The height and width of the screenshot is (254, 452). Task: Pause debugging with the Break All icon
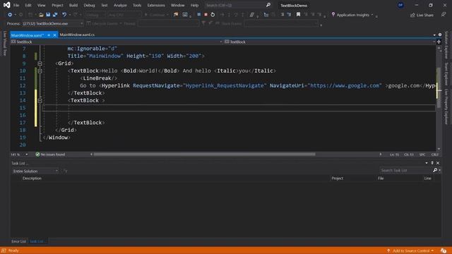(x=199, y=14)
